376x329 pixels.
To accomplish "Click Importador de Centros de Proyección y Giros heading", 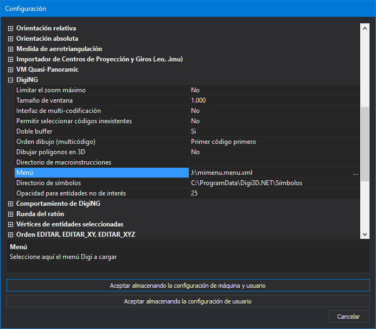I will 99,59.
